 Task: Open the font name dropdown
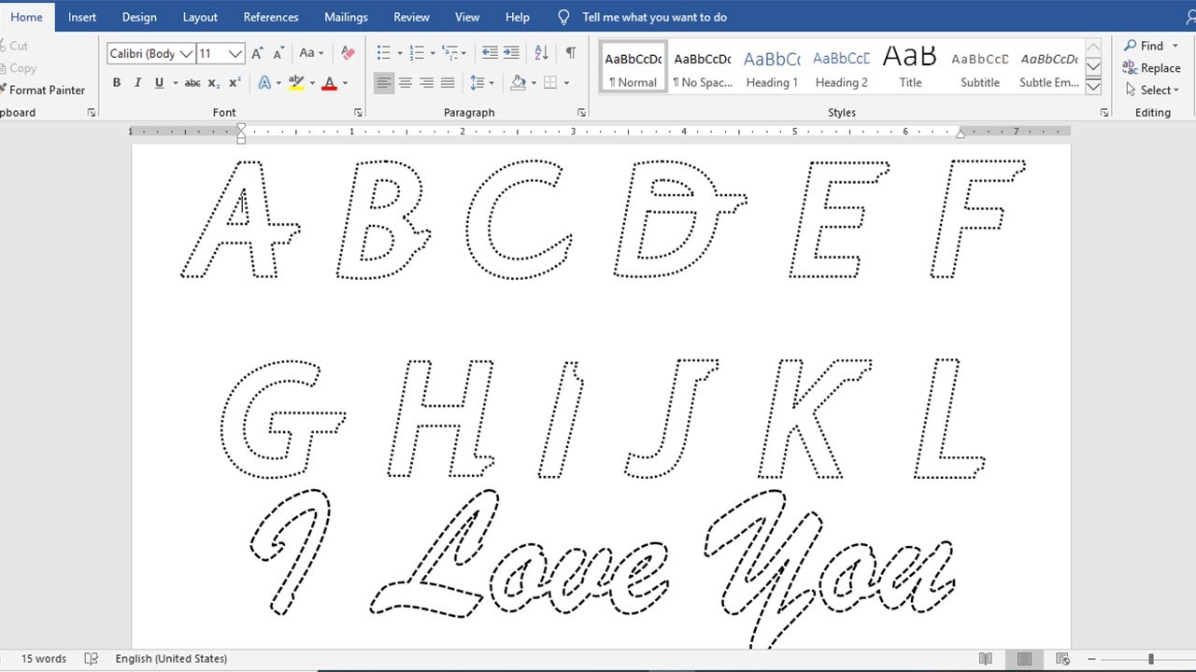click(186, 54)
